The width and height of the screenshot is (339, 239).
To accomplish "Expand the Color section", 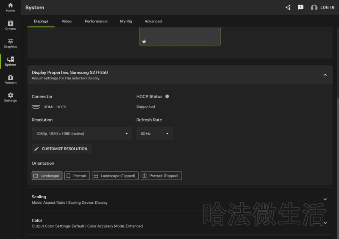I will point(325,223).
